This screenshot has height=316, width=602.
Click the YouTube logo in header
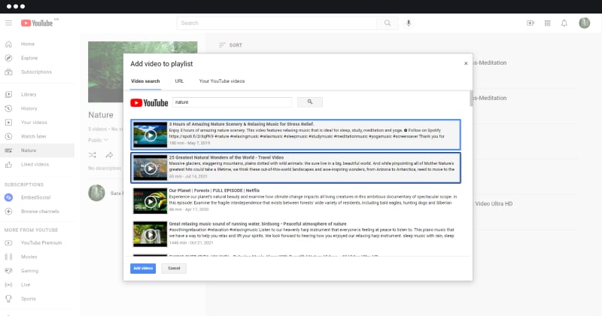tap(37, 23)
